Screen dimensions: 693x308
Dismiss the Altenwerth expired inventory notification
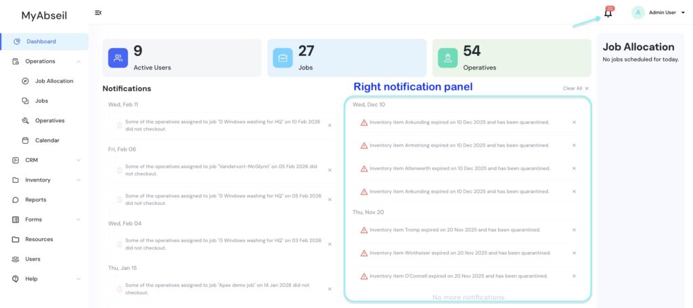point(574,169)
